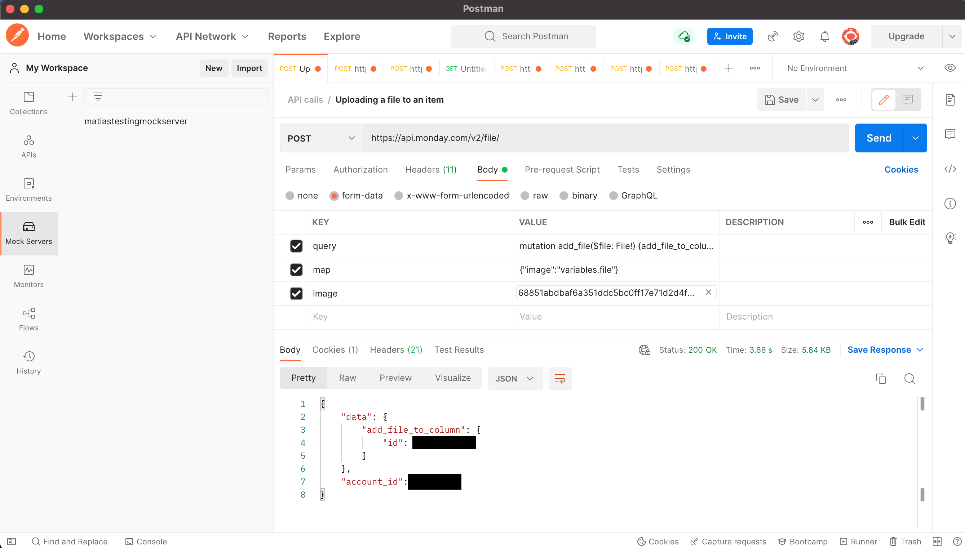The width and height of the screenshot is (965, 548).
Task: Switch to the Authorization tab
Action: click(360, 169)
